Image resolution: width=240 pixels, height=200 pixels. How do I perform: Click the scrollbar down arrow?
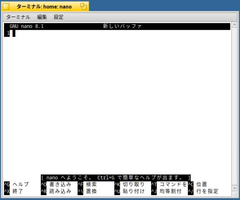235,188
